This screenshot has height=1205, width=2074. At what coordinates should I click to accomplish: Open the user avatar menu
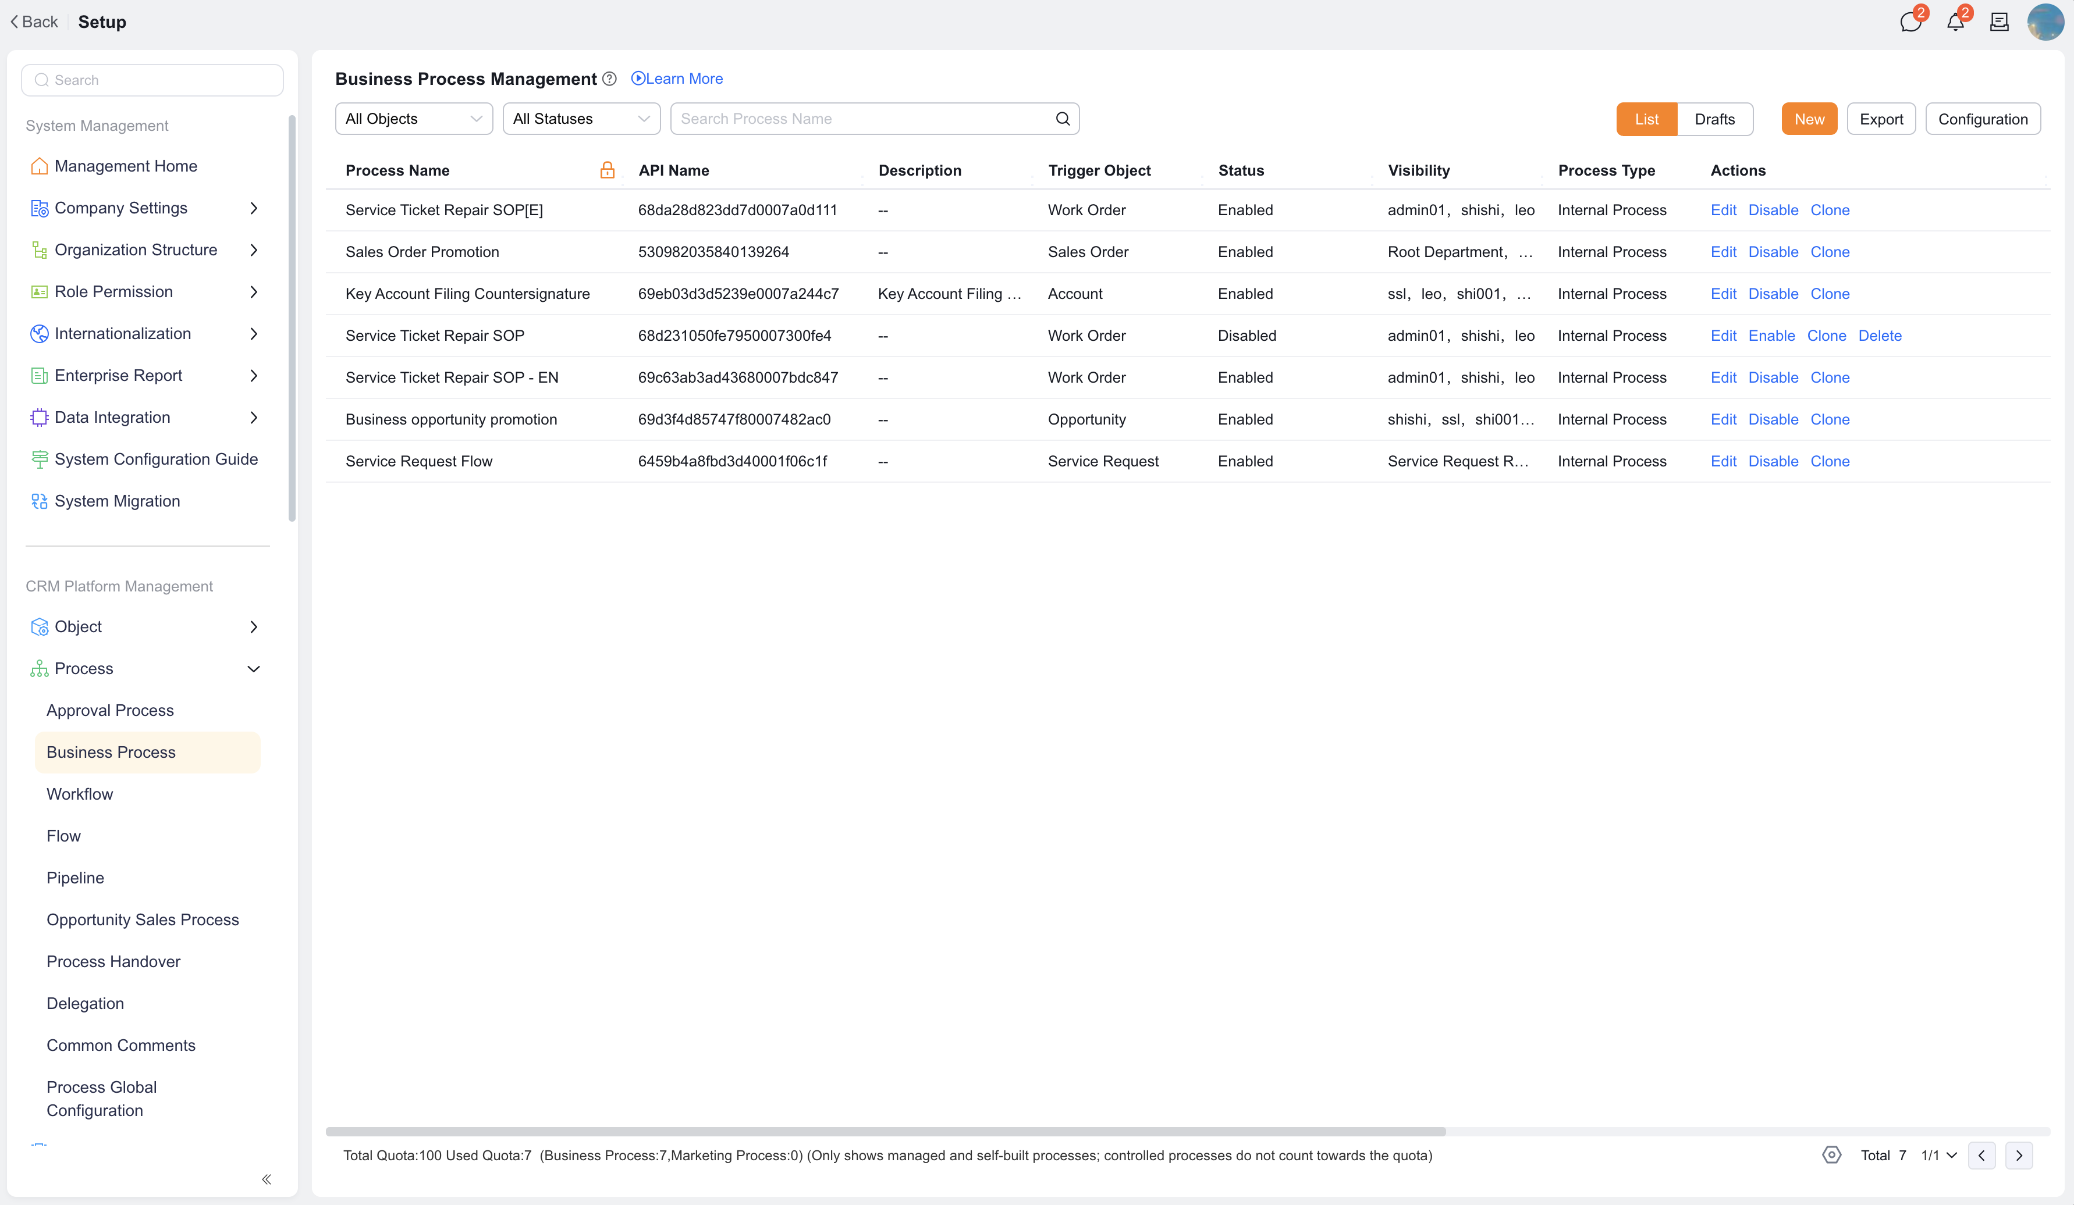(2045, 22)
